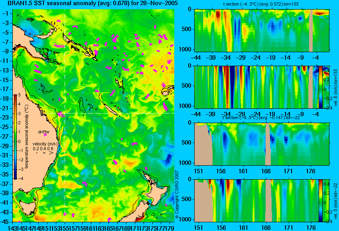The image size is (339, 231).
Task: Click the south velocity color scale bar
Action: pos(320,201)
